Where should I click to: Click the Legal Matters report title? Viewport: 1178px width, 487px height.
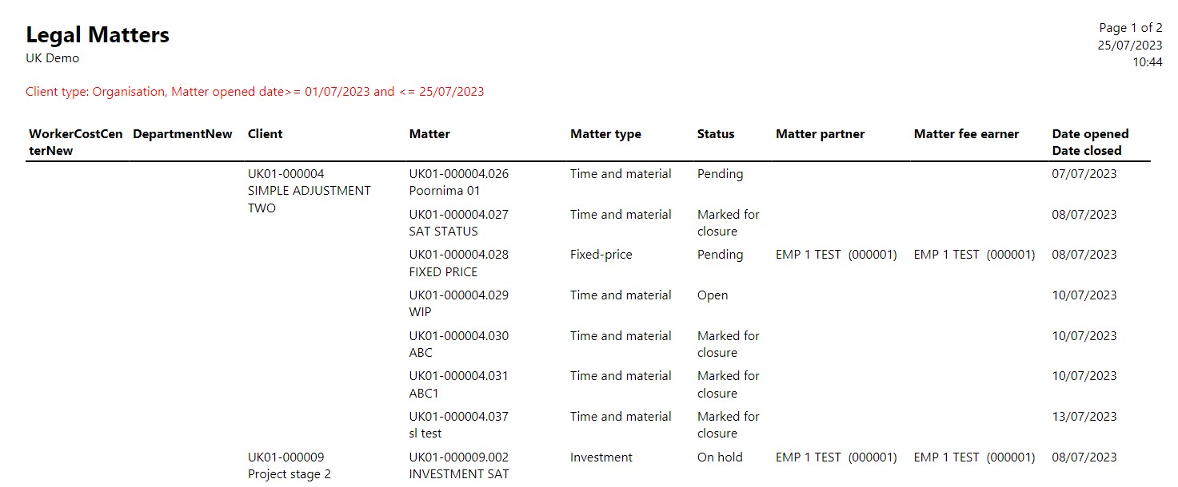tap(98, 35)
